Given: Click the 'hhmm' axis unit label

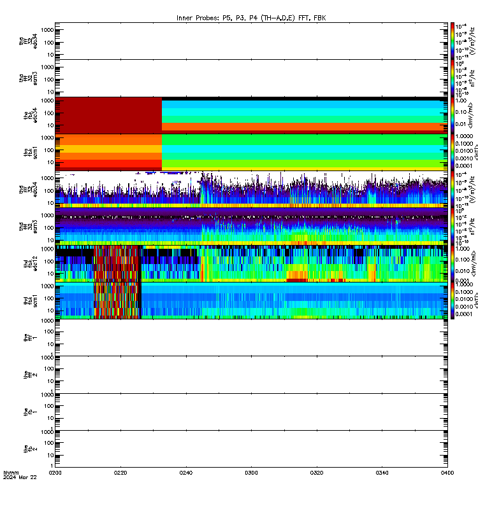Looking at the screenshot, I should click(x=11, y=473).
